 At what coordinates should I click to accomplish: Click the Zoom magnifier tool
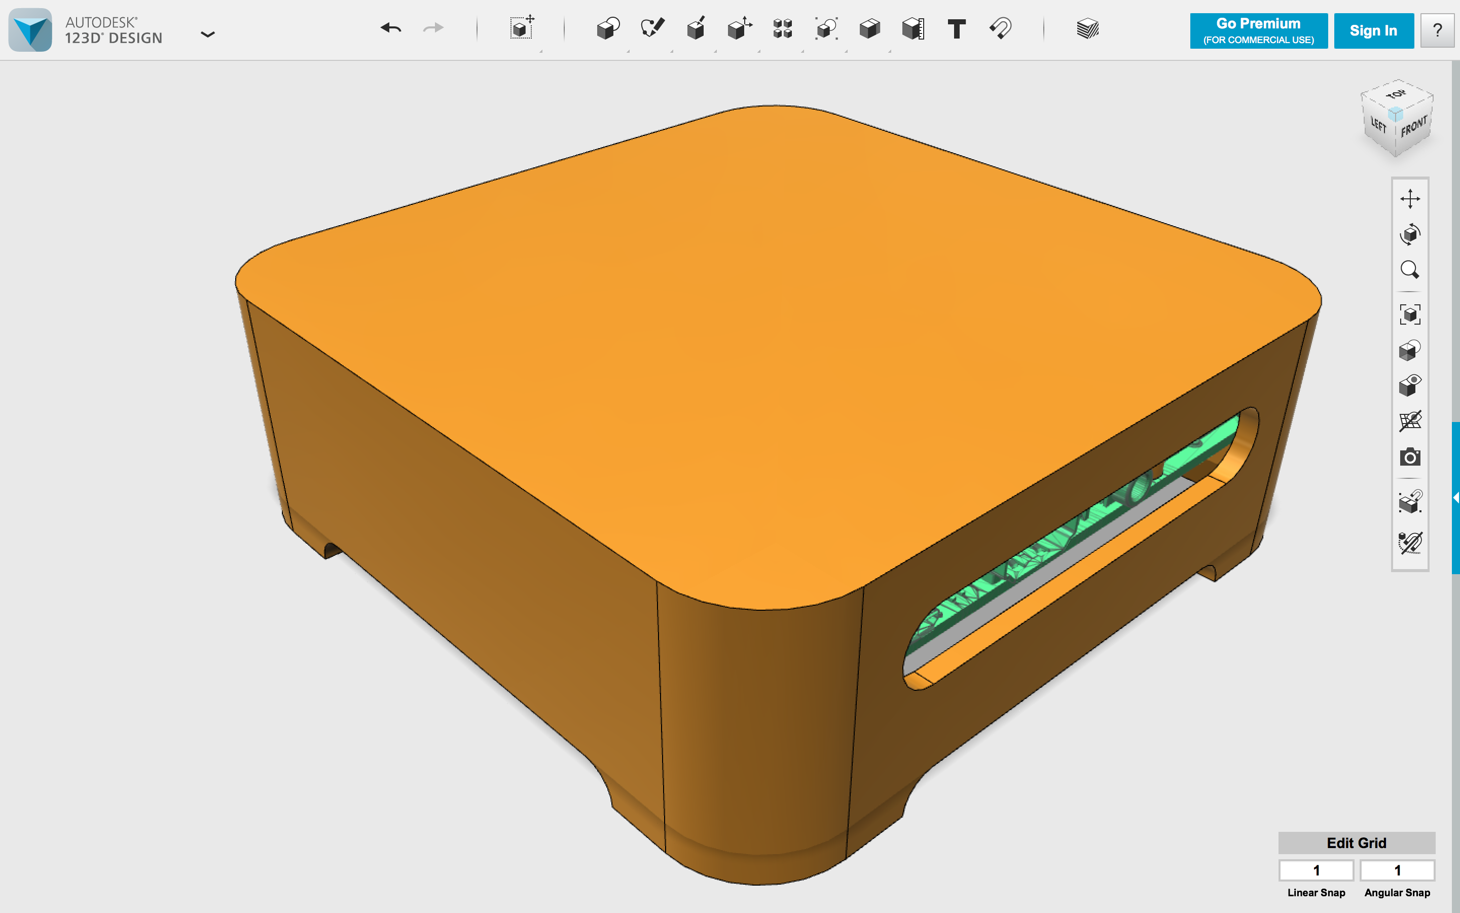pos(1410,269)
